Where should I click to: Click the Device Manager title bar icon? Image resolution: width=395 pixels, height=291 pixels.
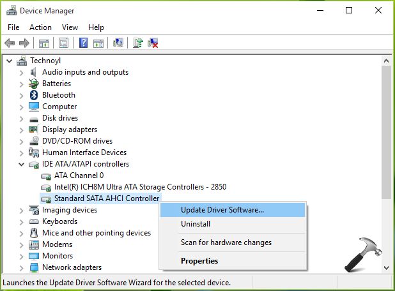coord(12,11)
